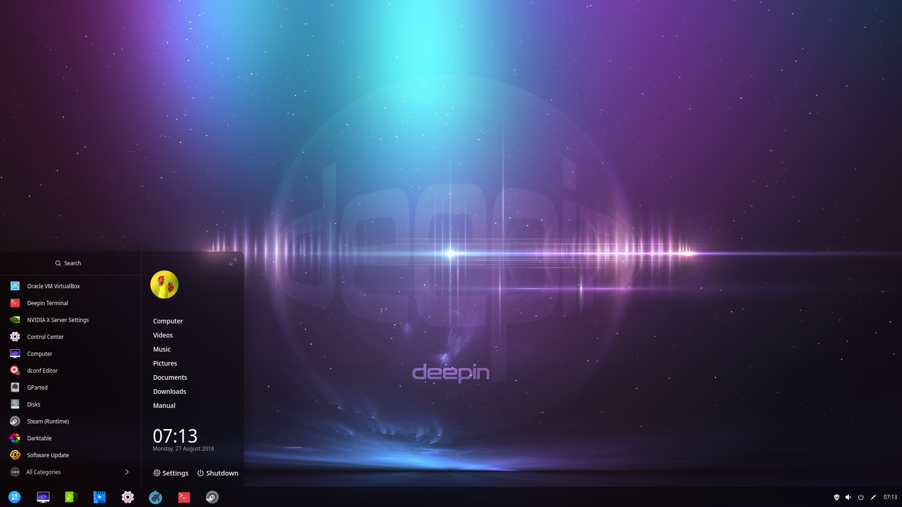
Task: Open Software Update icon
Action: [x=15, y=455]
